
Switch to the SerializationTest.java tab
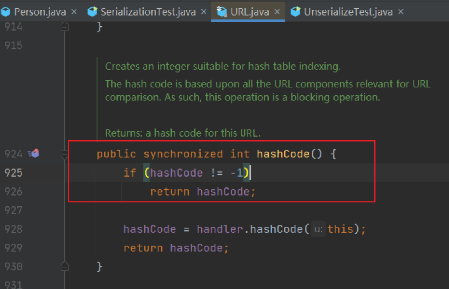tap(148, 12)
